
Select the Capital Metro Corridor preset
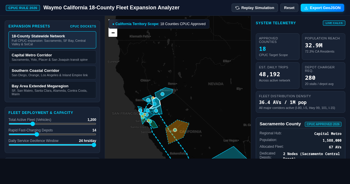52,57
